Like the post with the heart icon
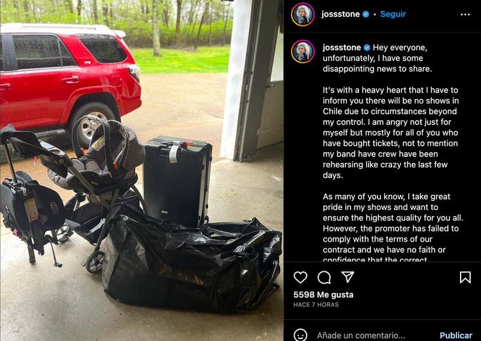481x341 pixels. (300, 277)
